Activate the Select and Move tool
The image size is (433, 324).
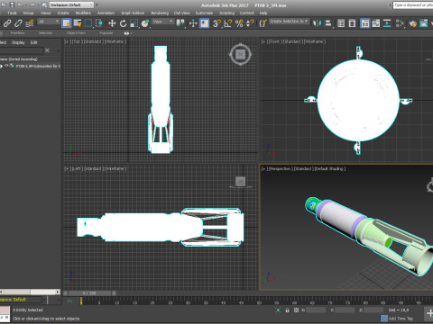click(112, 23)
